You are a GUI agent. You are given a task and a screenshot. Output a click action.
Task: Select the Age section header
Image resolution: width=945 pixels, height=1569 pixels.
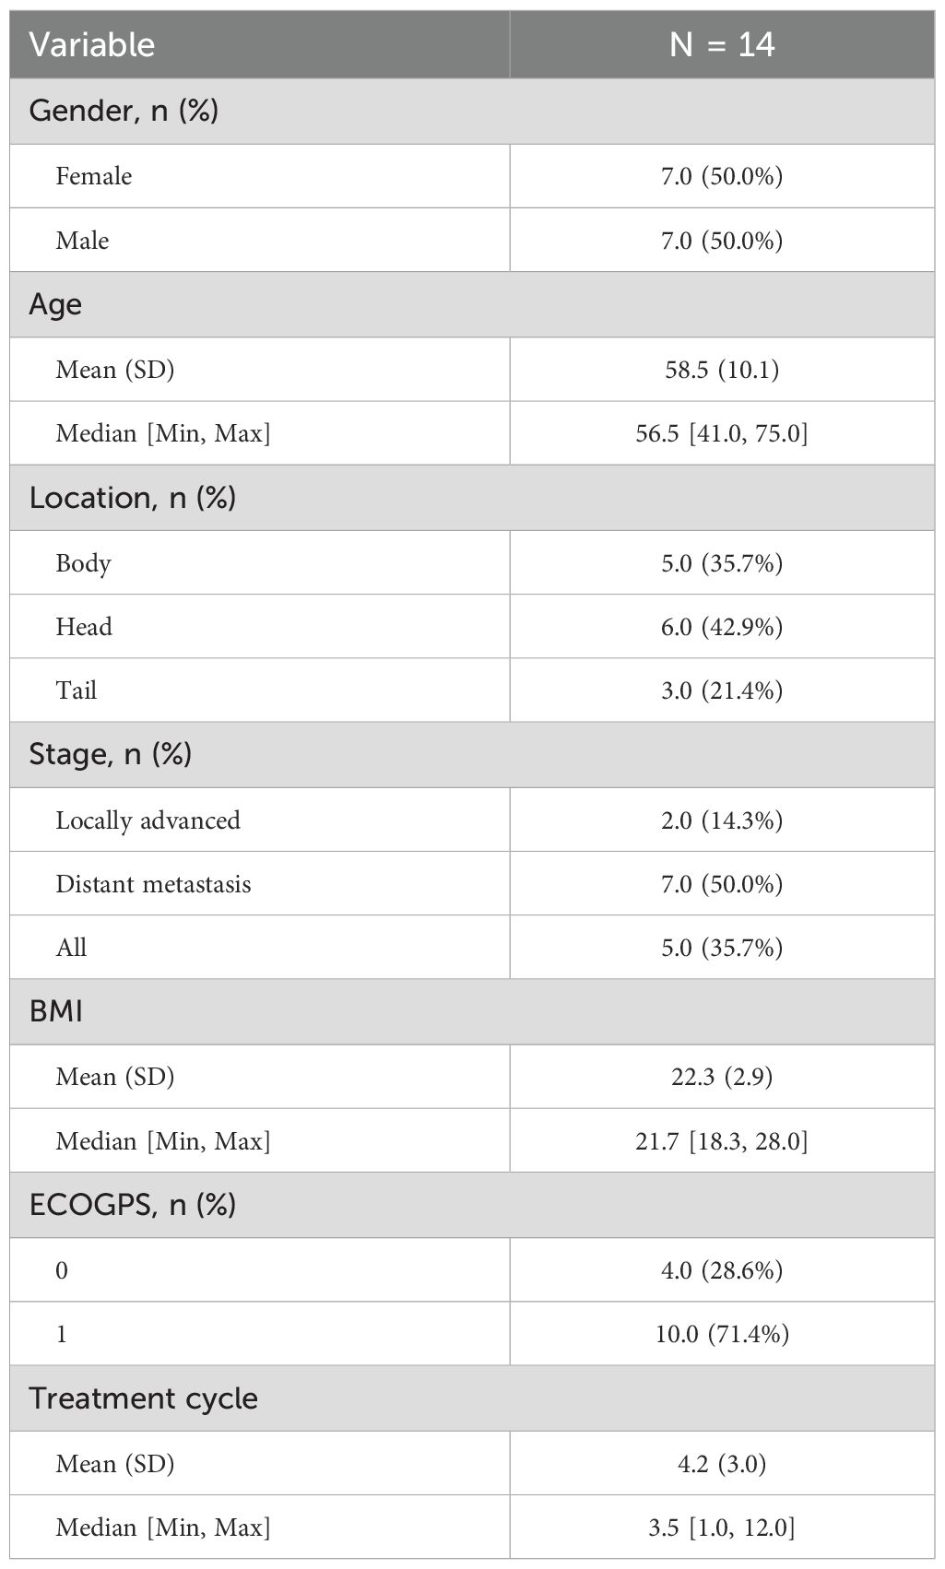click(55, 304)
